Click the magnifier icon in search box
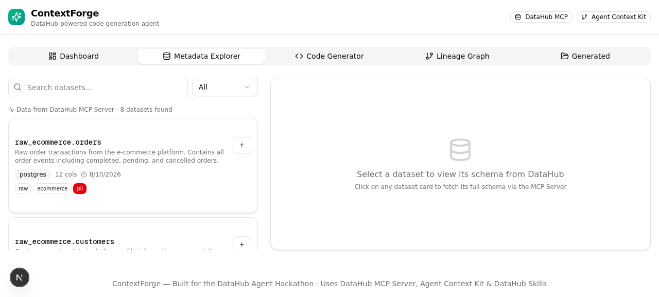The image size is (659, 297). point(18,87)
